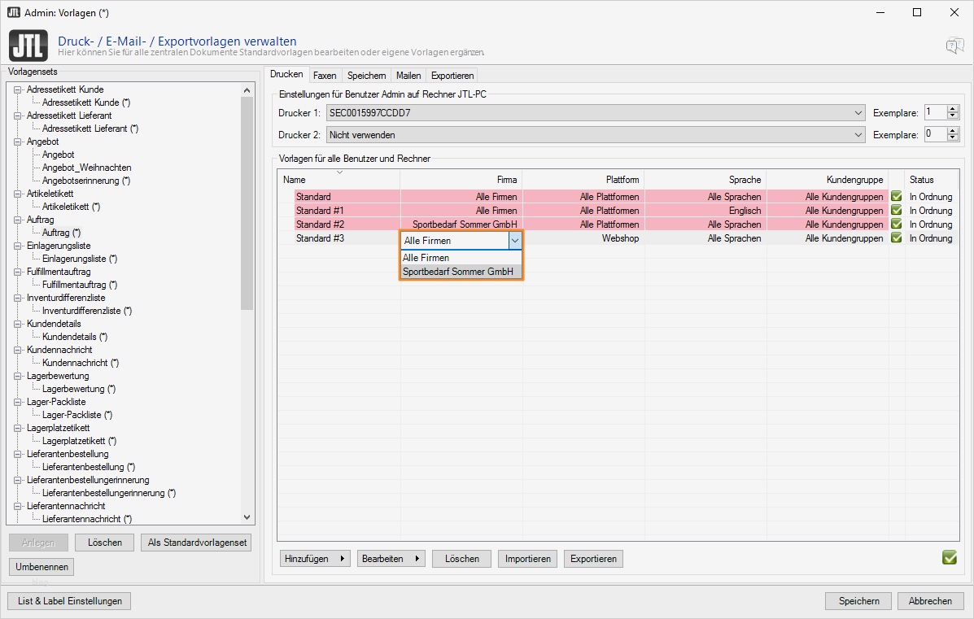Open the Drucker 2 printer dropdown

coord(858,134)
